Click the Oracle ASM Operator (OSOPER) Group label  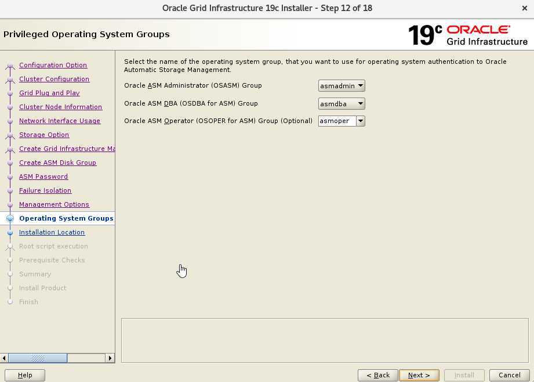[x=218, y=121]
